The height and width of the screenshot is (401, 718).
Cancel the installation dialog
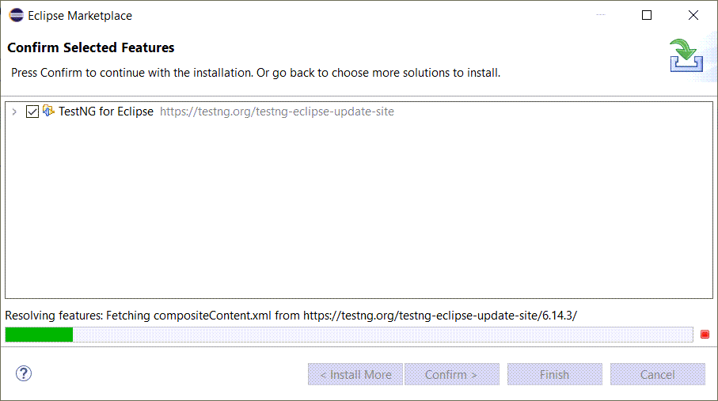658,374
